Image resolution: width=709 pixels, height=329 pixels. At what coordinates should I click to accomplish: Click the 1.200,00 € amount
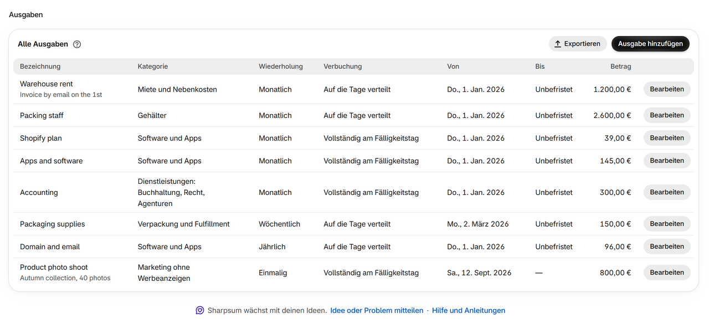(x=612, y=90)
